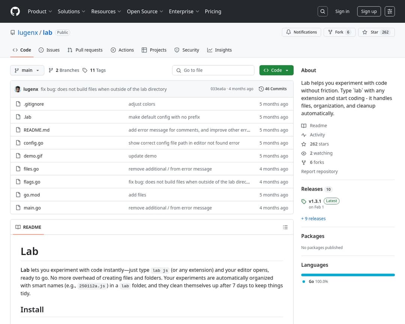Open the demo.gif file
405x324 pixels.
pyautogui.click(x=33, y=156)
